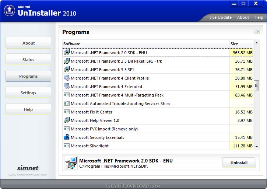This screenshot has height=189, width=267.
Task: Click icon of .NET Framework 4 Client Profile
Action: [x=67, y=78]
